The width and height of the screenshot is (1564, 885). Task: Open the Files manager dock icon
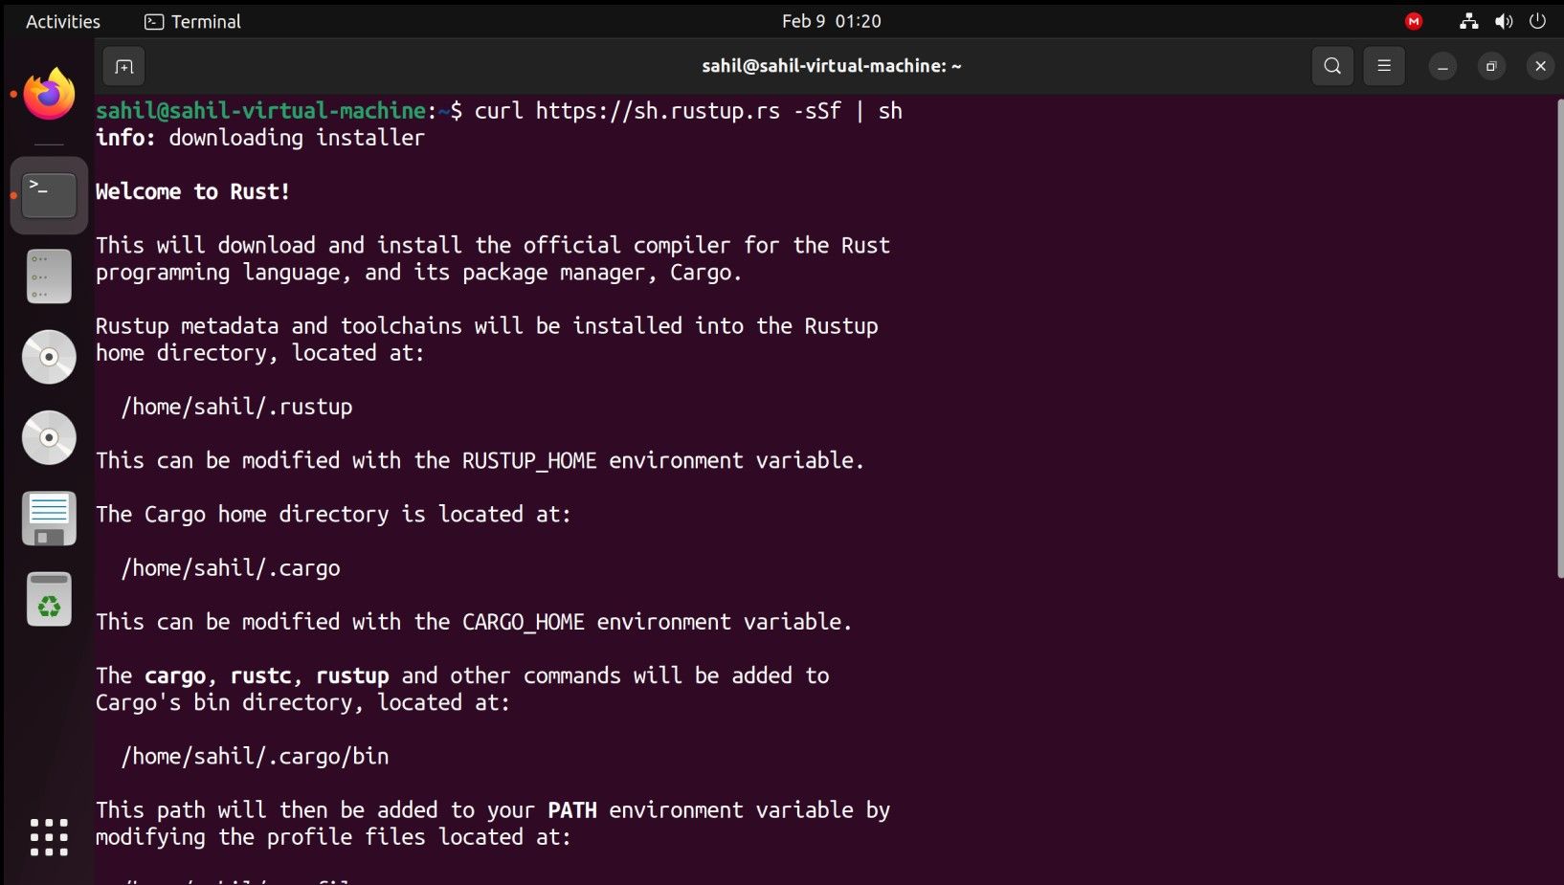[x=49, y=277]
